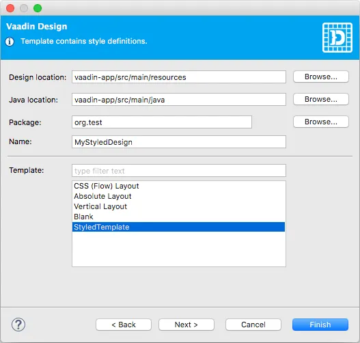The width and height of the screenshot is (360, 343).
Task: Click the template filter text box
Action: [x=179, y=171]
